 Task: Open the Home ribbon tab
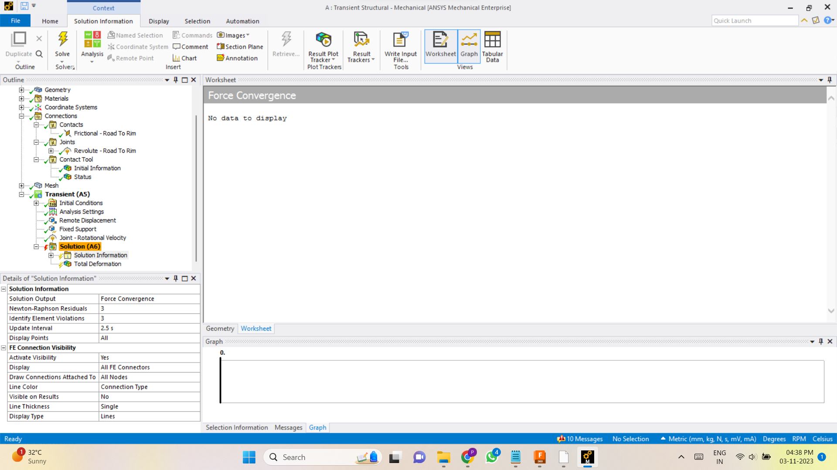(x=50, y=21)
